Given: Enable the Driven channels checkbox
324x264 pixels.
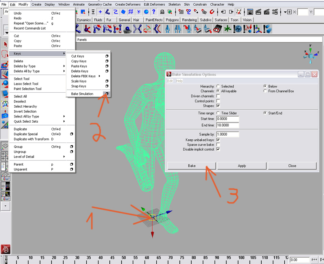Looking at the screenshot, I should (x=218, y=96).
